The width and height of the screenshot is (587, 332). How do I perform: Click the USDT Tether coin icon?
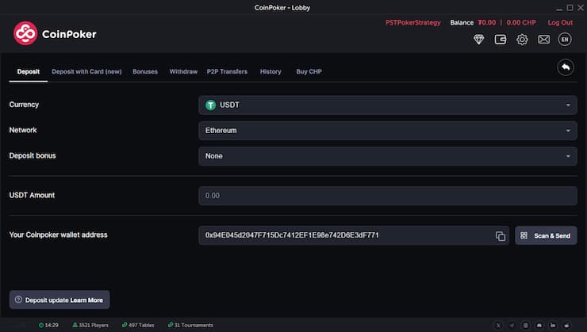211,105
